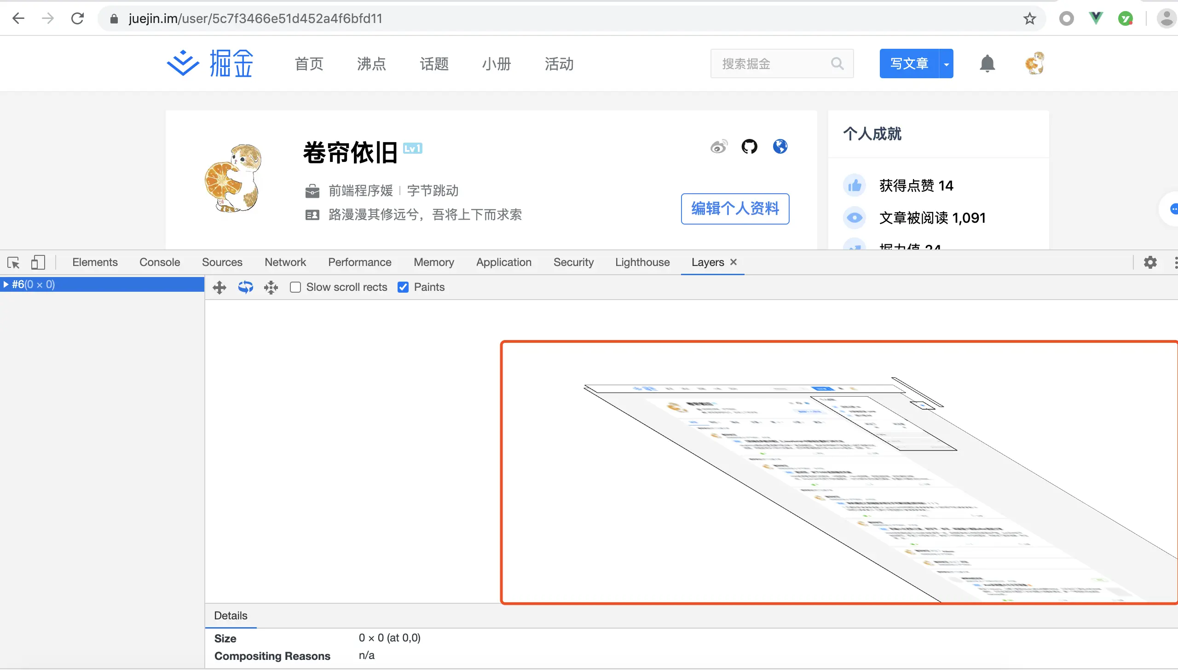Screen dimensions: 1178x670
Task: Go to 沸点 navigation link
Action: 371,64
